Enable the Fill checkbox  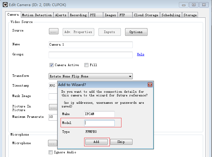click(86, 65)
